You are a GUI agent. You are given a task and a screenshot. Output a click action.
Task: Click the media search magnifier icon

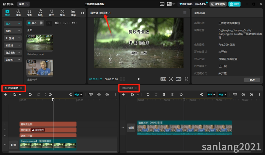(49, 23)
